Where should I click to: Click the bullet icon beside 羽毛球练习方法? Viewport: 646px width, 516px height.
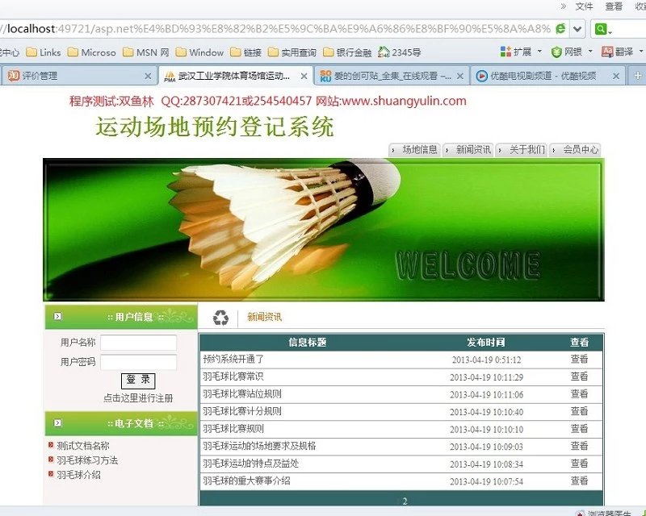point(51,460)
